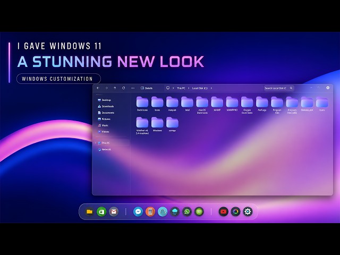Screen dimensions: 340x255
Task: Open Gmail from the dock
Action: point(114,211)
